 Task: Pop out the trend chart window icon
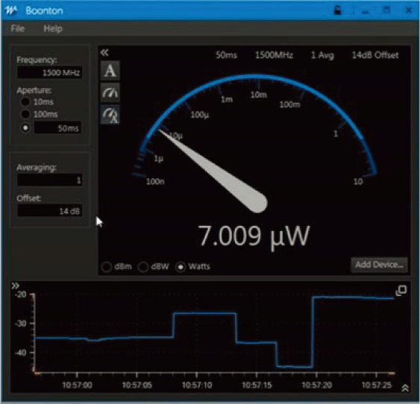point(401,290)
